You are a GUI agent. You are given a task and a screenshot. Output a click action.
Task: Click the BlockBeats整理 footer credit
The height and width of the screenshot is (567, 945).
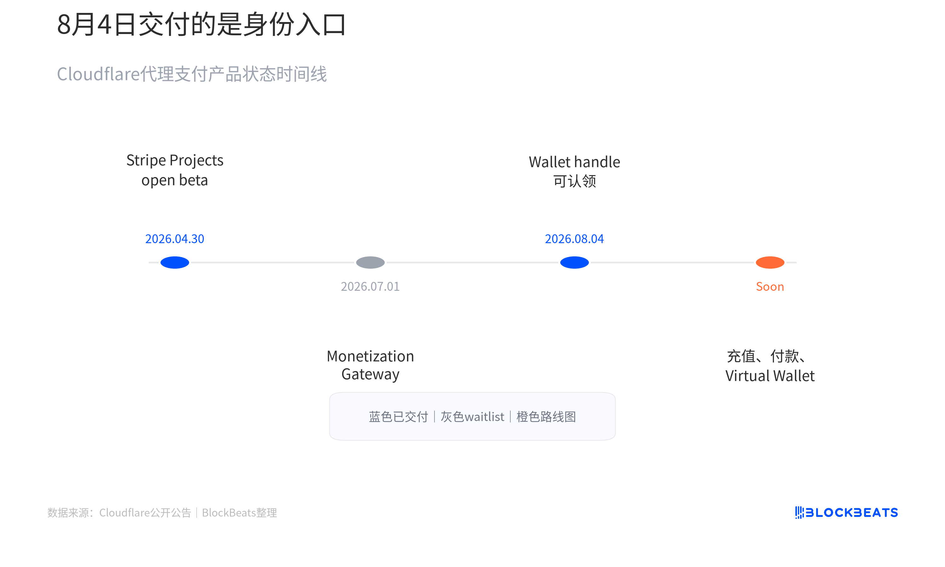coord(239,513)
